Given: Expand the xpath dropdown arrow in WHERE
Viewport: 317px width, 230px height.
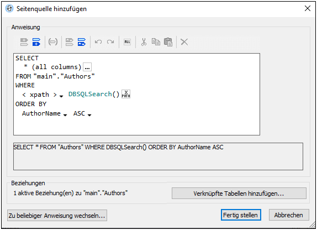Looking at the screenshot, I should pyautogui.click(x=61, y=96).
